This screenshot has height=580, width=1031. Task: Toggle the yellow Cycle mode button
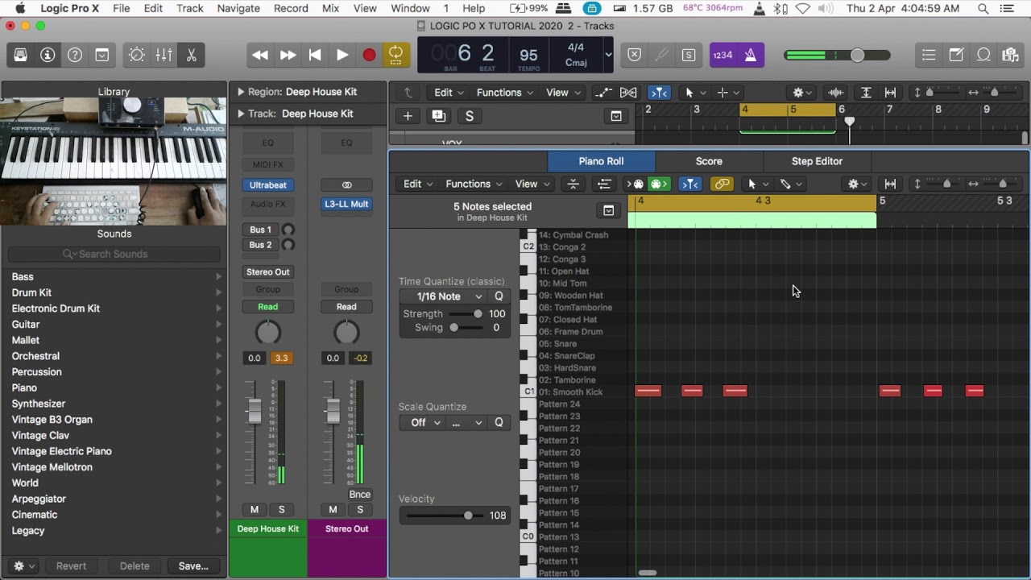click(395, 55)
